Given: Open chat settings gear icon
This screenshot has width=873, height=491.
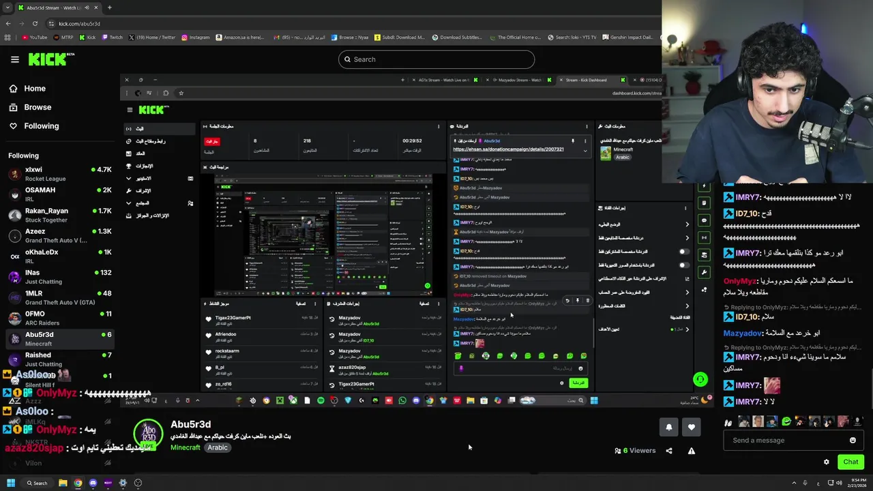Looking at the screenshot, I should click(827, 462).
